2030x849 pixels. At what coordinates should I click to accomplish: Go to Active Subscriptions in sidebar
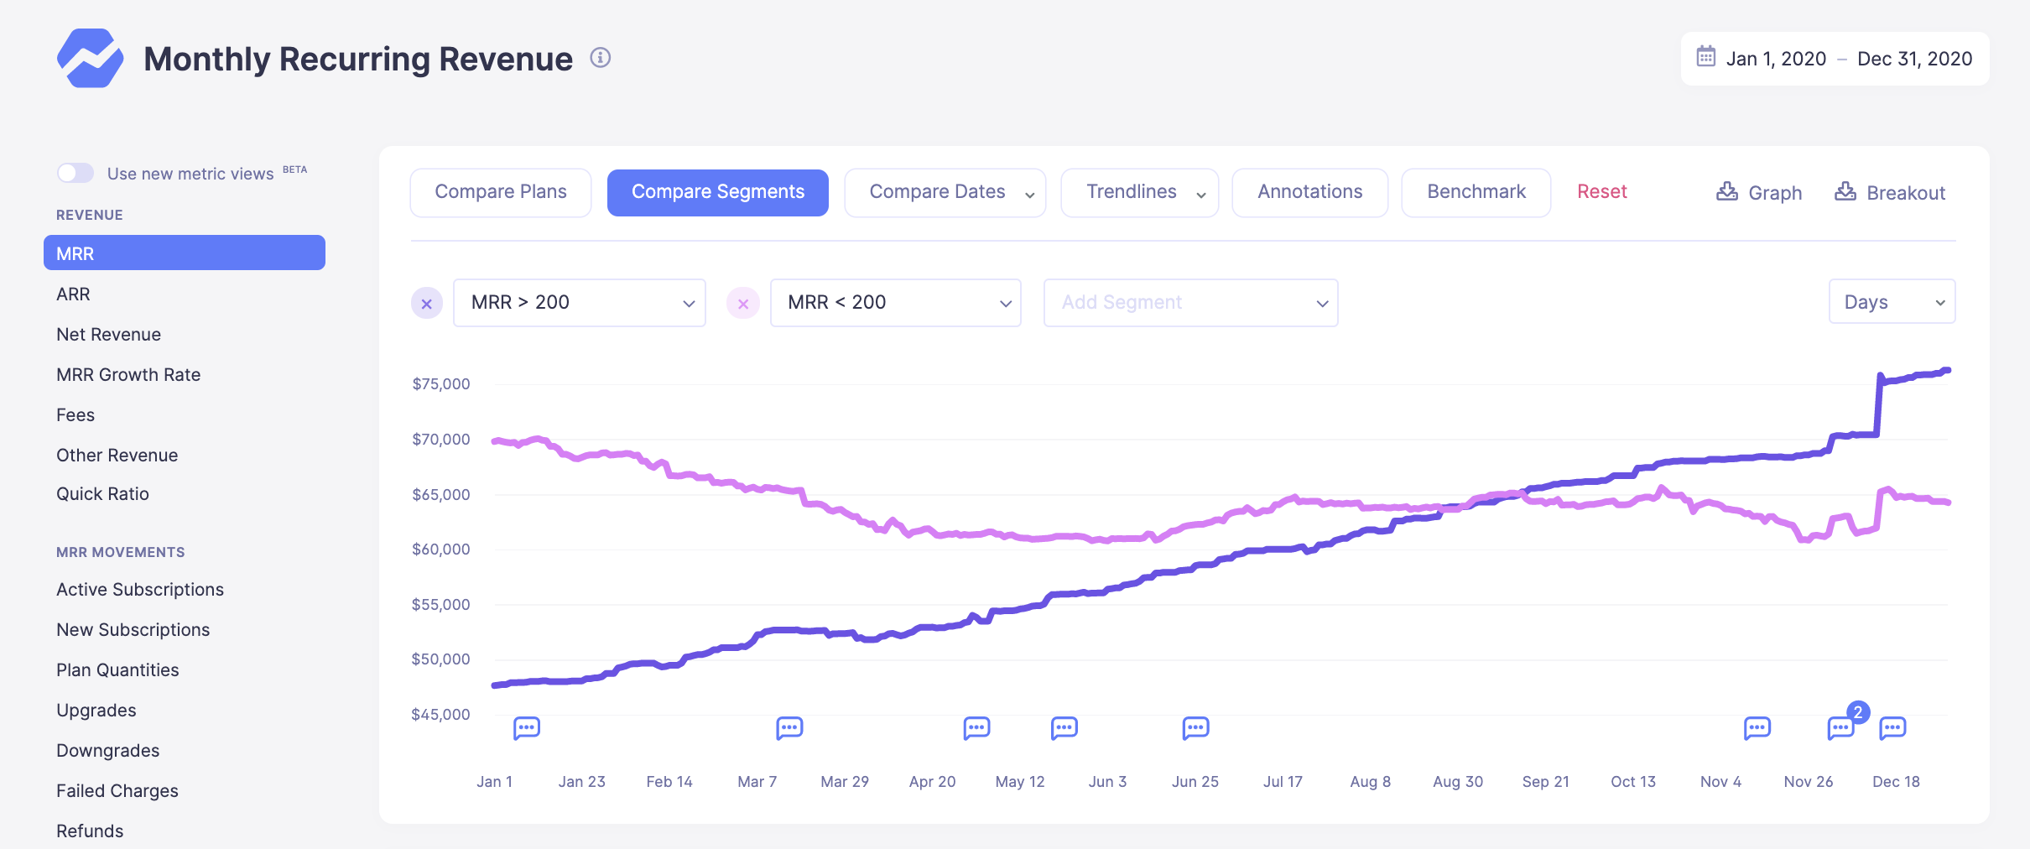pos(140,589)
